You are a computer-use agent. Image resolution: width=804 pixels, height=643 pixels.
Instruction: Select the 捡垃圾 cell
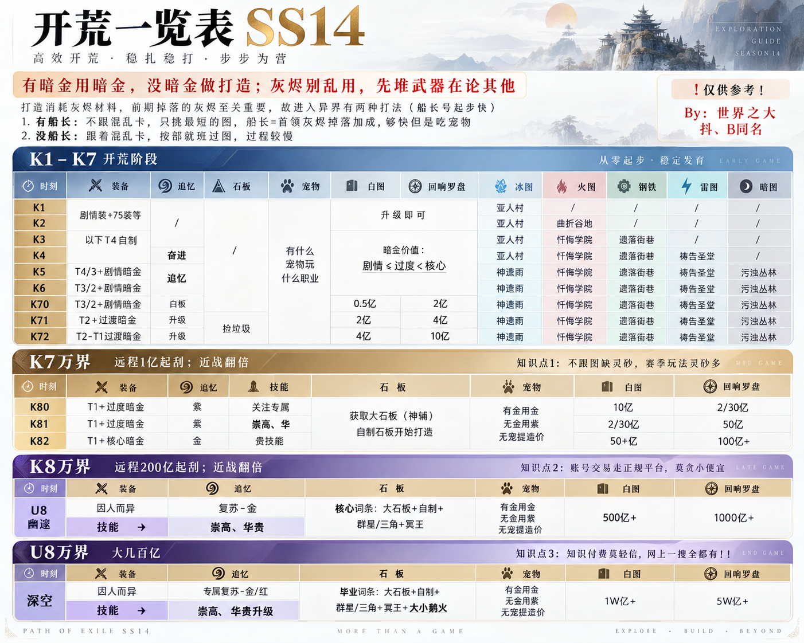pos(236,328)
